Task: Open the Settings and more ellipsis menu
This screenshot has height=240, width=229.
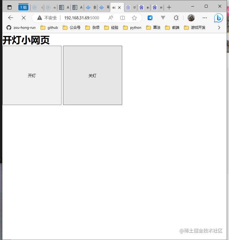Action: click(x=204, y=18)
